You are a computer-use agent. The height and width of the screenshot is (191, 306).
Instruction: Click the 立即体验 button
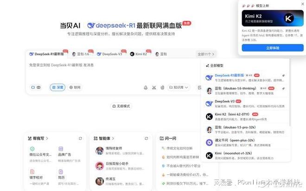273,48
